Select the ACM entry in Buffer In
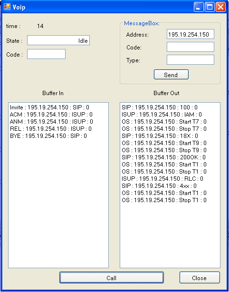 [51, 115]
